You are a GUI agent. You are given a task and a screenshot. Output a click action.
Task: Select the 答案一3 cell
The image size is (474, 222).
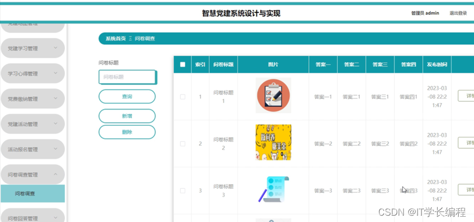pos(323,190)
